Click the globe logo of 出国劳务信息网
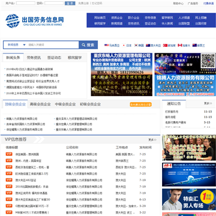This screenshot has height=216, width=216. point(13,20)
